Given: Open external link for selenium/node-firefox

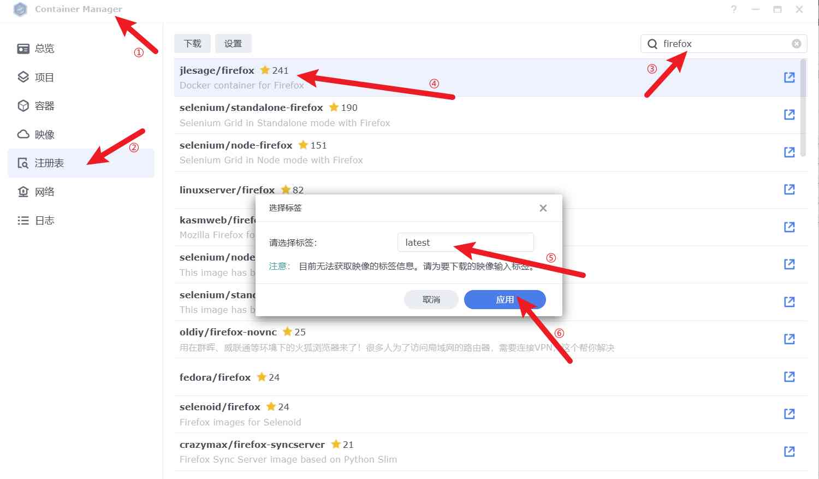Looking at the screenshot, I should (x=790, y=152).
